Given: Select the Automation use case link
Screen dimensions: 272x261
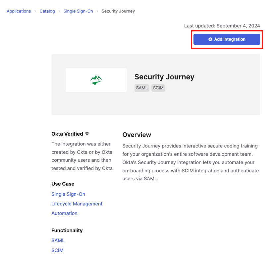Looking at the screenshot, I should [64, 213].
